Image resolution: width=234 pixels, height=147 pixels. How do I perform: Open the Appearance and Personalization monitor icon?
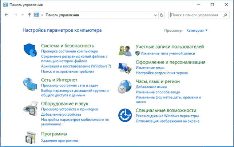[125, 68]
